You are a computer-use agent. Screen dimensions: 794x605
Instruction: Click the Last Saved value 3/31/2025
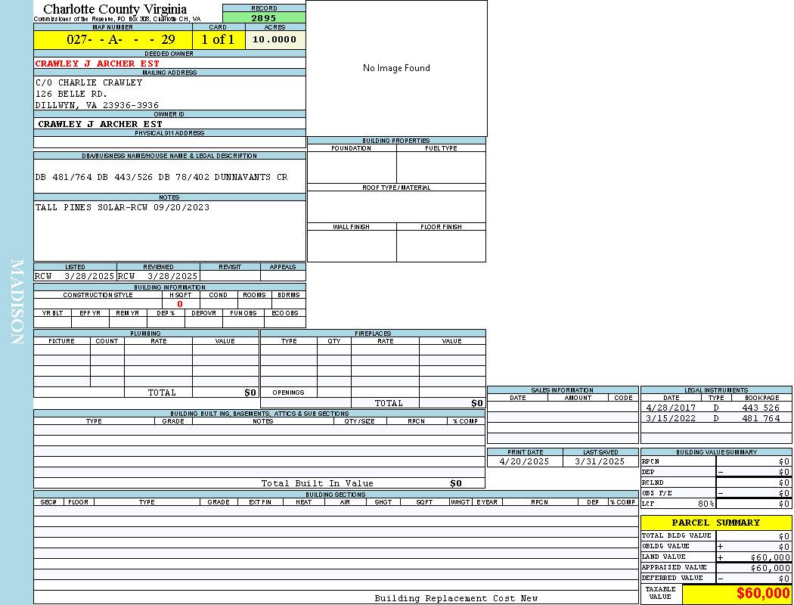tap(600, 461)
